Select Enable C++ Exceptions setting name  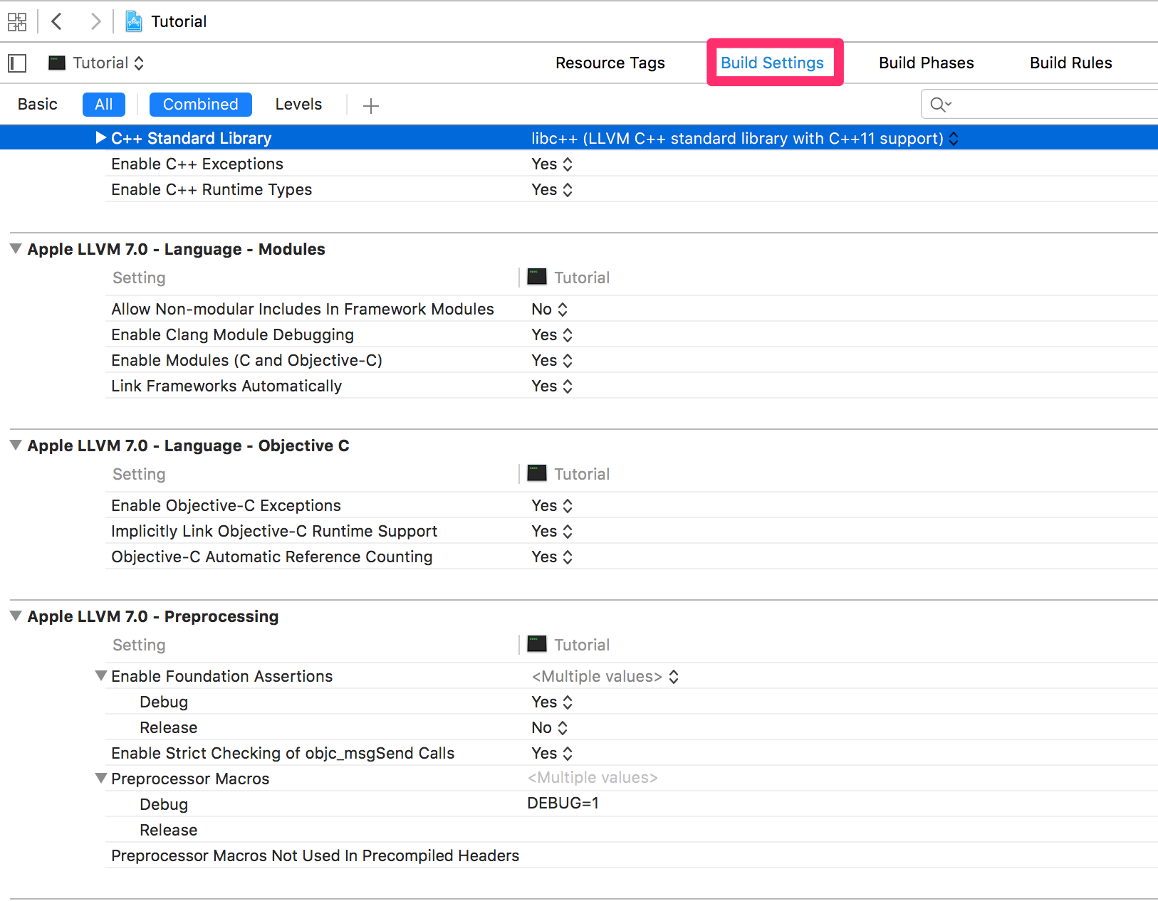tap(197, 164)
